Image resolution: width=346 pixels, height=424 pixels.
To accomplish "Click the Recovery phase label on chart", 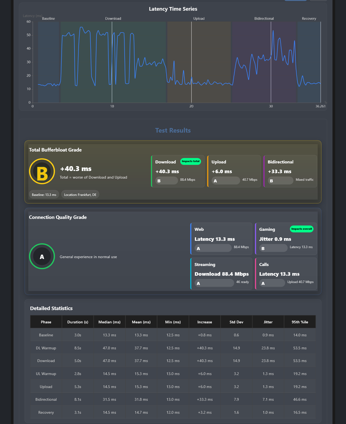I will coord(309,18).
